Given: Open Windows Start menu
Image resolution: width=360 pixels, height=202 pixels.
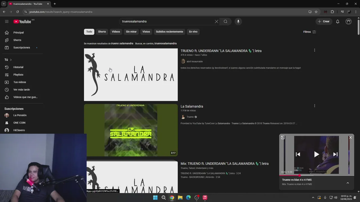Looking at the screenshot, I should [x=155, y=198].
